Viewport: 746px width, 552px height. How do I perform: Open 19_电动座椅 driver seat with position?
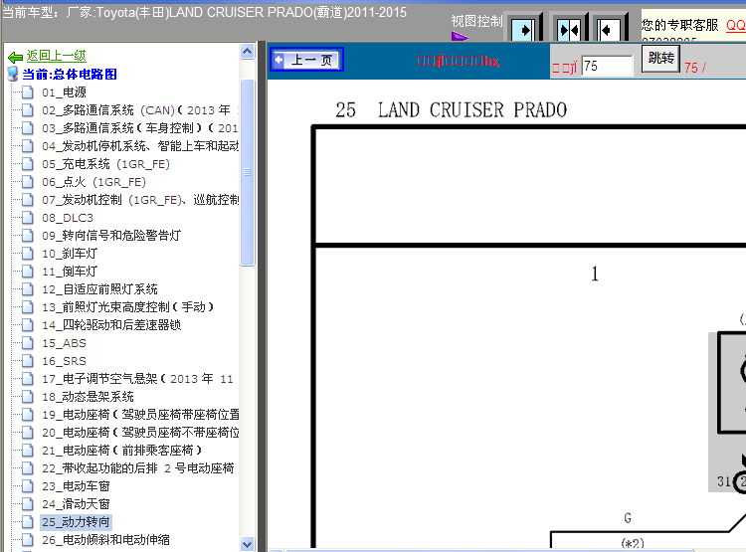[x=140, y=415]
